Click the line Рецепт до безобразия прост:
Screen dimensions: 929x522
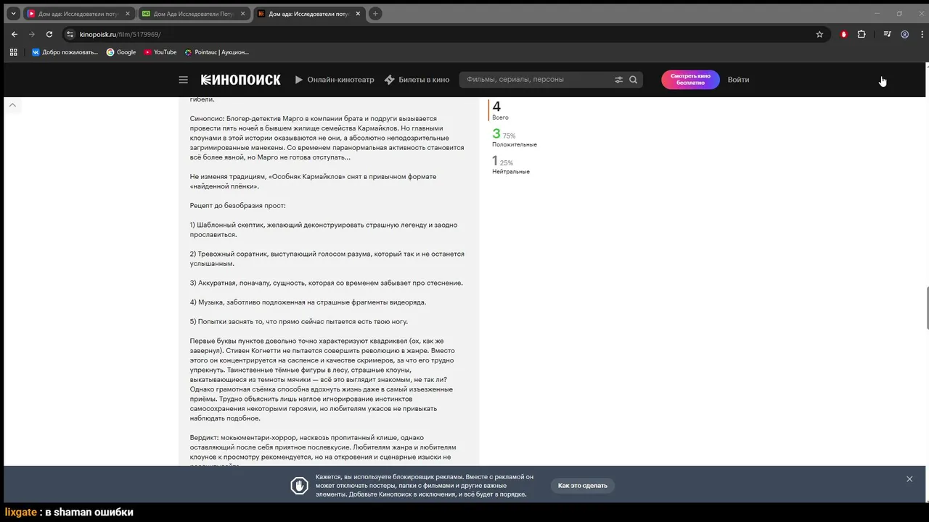237,205
